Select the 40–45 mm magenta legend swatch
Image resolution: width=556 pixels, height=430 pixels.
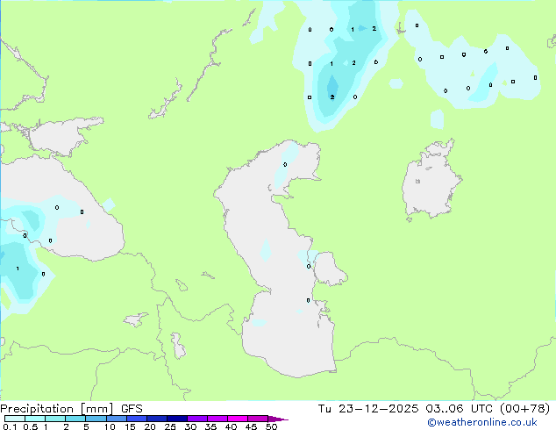238,419
